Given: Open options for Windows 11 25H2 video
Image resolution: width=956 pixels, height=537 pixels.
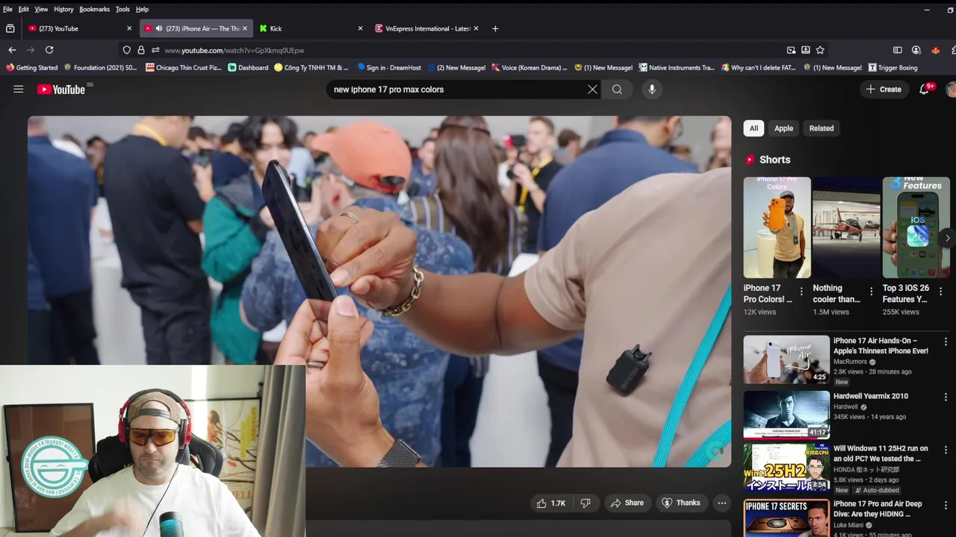Looking at the screenshot, I should pos(946,450).
